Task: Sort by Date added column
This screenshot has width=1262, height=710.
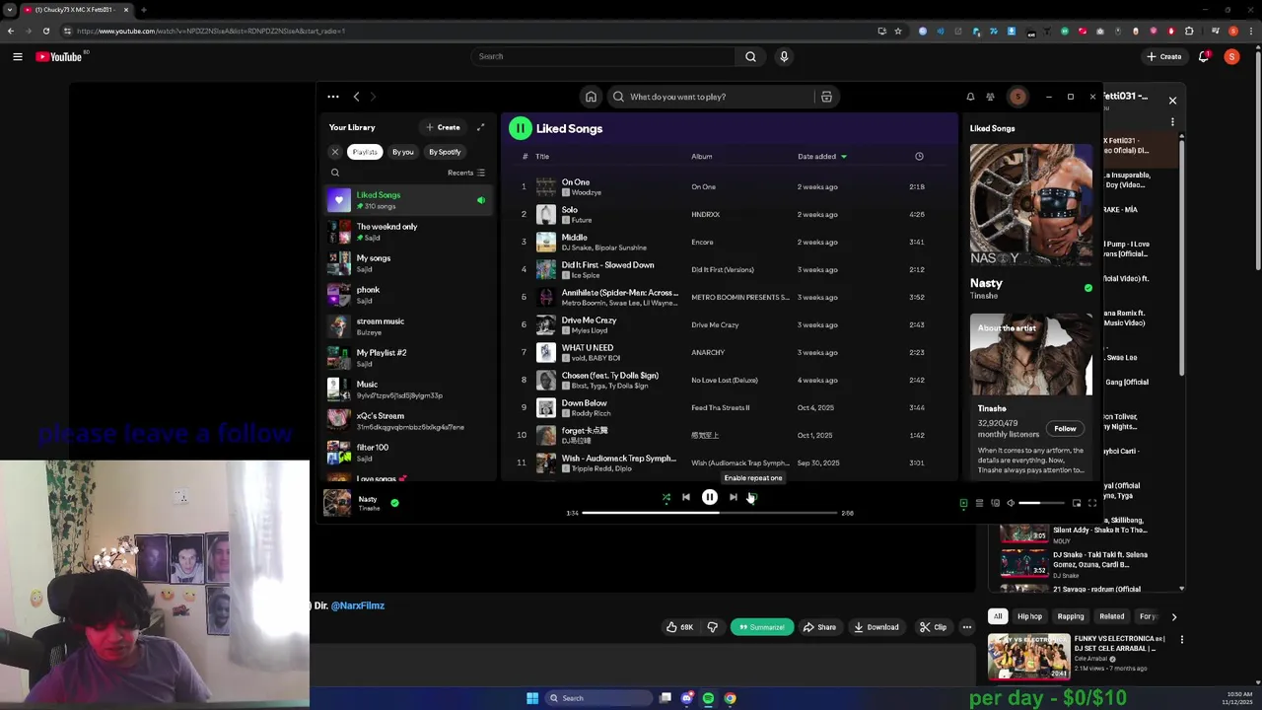Action: (821, 156)
